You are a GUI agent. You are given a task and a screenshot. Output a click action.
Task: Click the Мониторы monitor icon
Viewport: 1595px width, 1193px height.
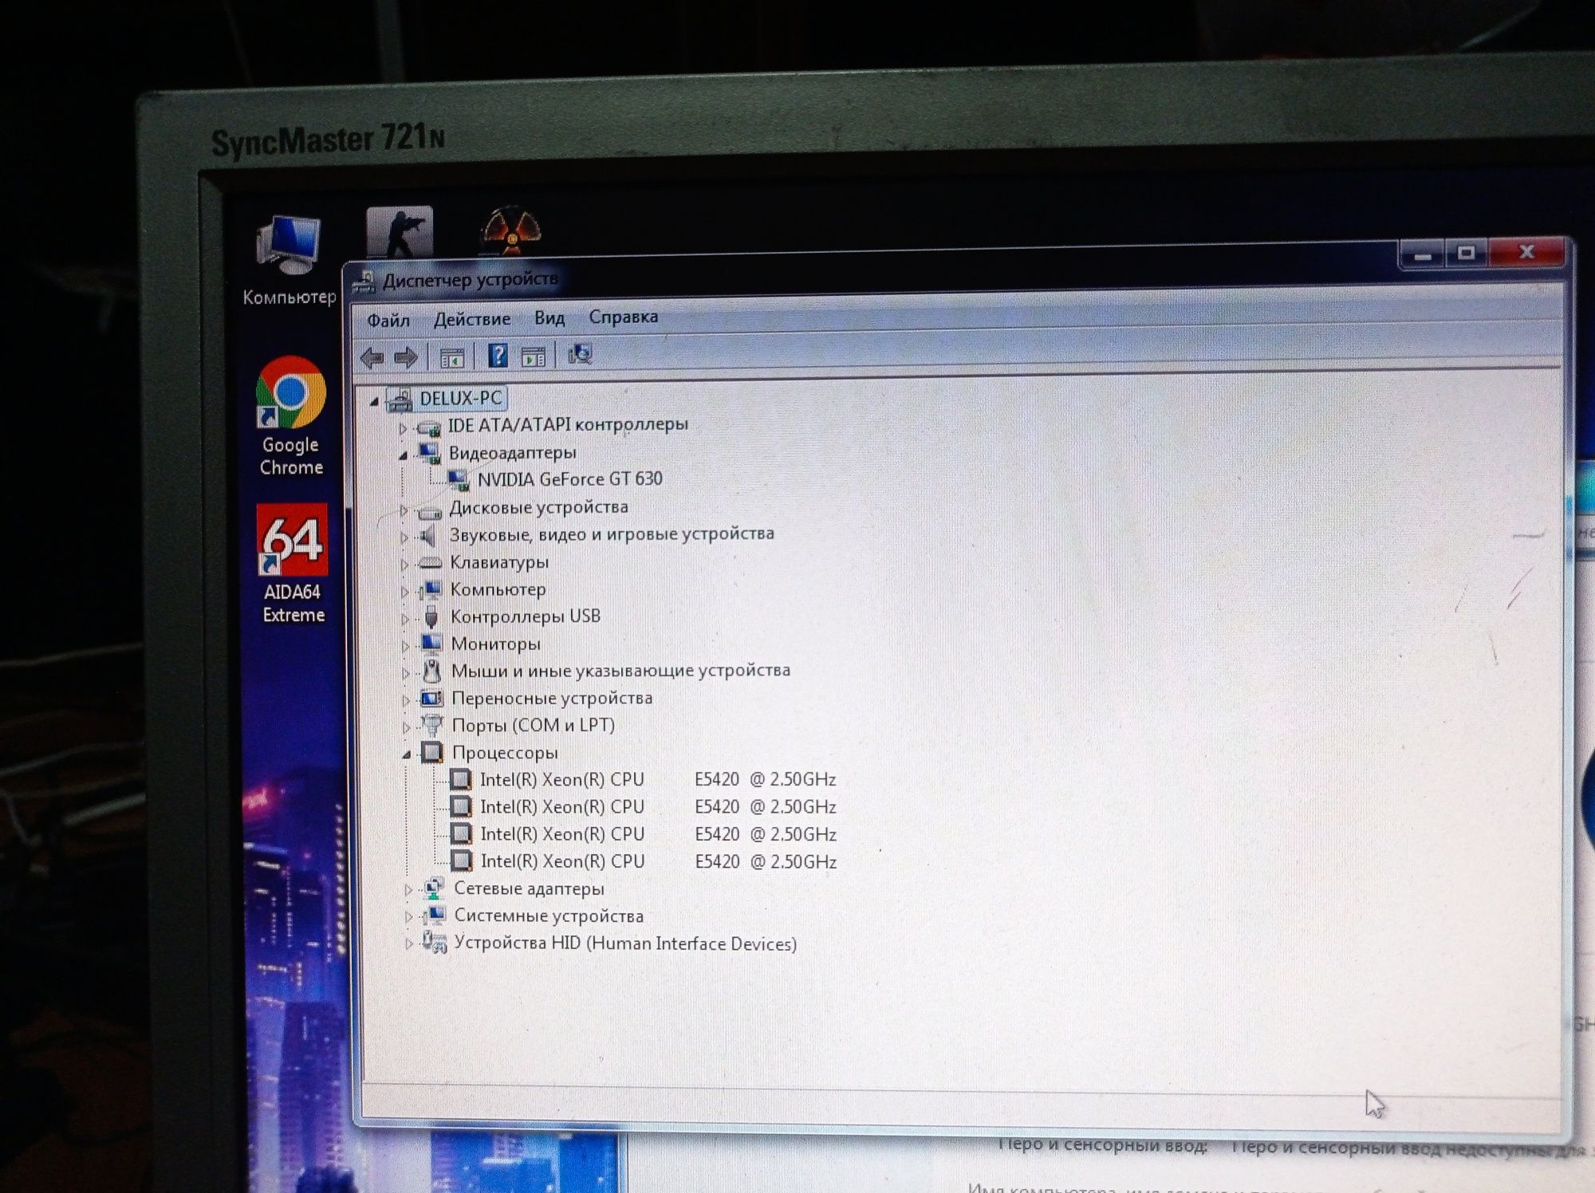tap(431, 643)
